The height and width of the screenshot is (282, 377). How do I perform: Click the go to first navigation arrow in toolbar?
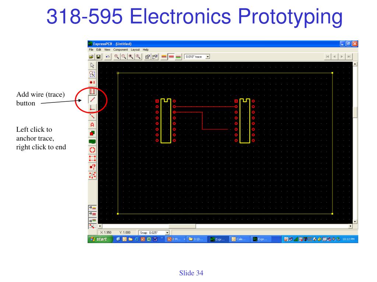click(327, 57)
